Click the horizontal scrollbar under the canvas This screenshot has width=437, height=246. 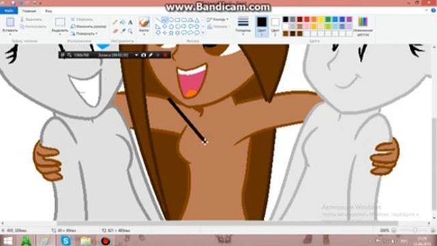[x=227, y=223]
